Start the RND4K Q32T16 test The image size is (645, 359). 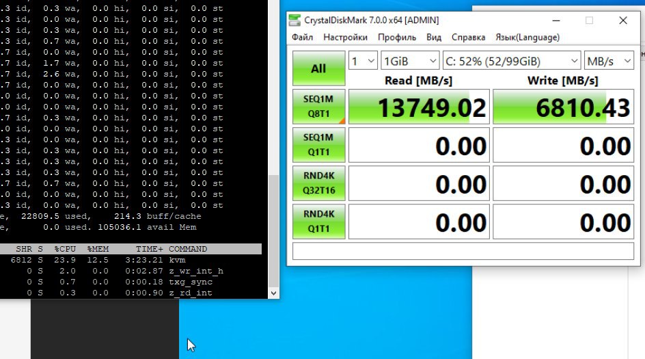pyautogui.click(x=319, y=183)
